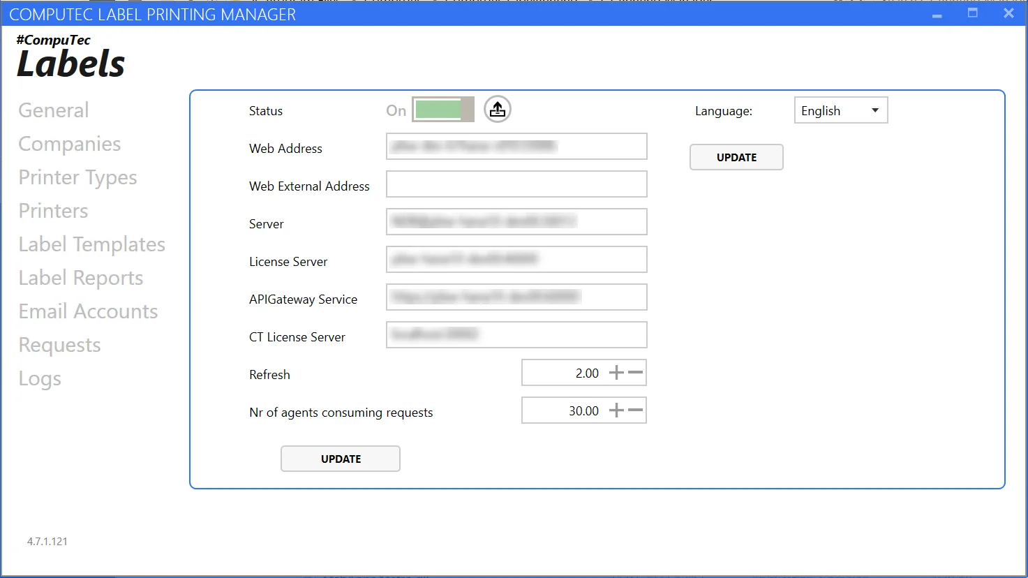Toggle the Status switch off

442,110
